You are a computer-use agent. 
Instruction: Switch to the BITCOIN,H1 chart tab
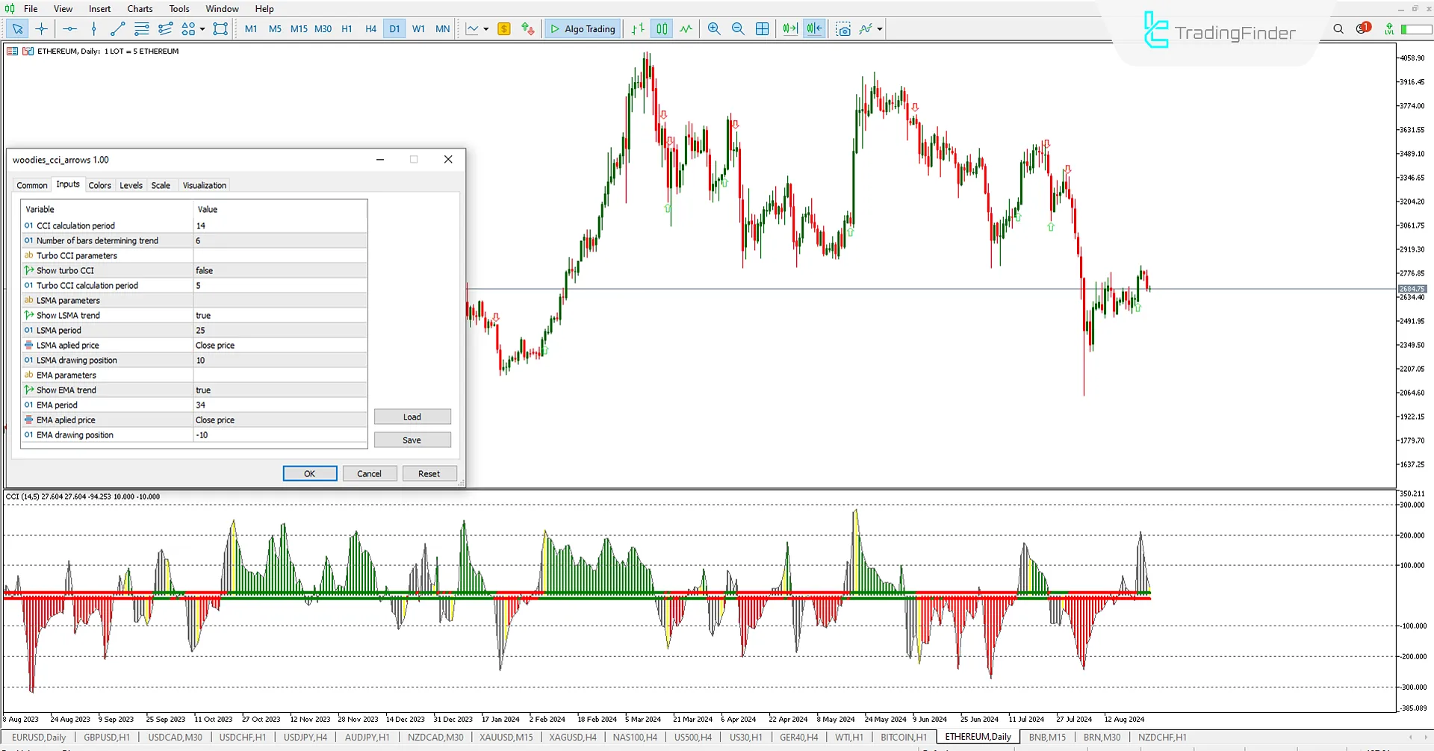(904, 737)
